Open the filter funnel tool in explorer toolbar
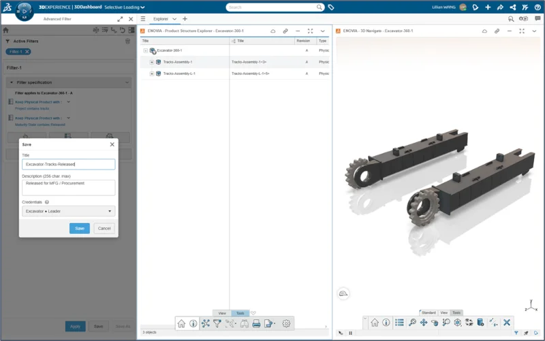The height and width of the screenshot is (341, 545). (217, 324)
